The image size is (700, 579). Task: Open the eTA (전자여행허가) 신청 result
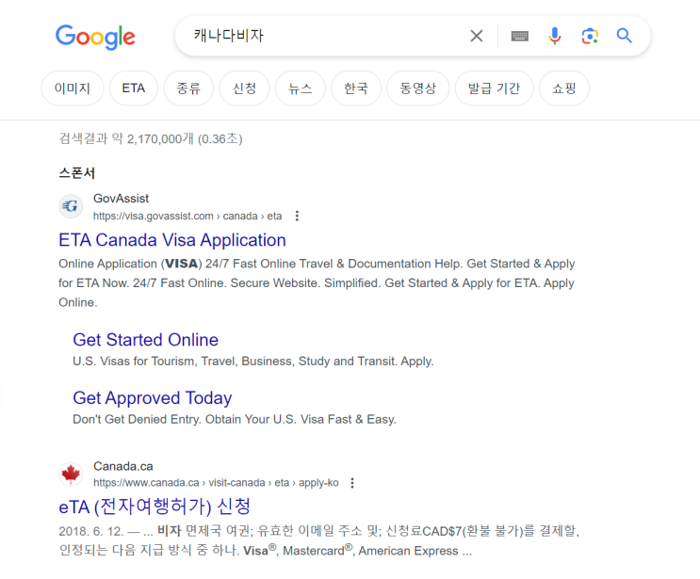click(x=155, y=507)
